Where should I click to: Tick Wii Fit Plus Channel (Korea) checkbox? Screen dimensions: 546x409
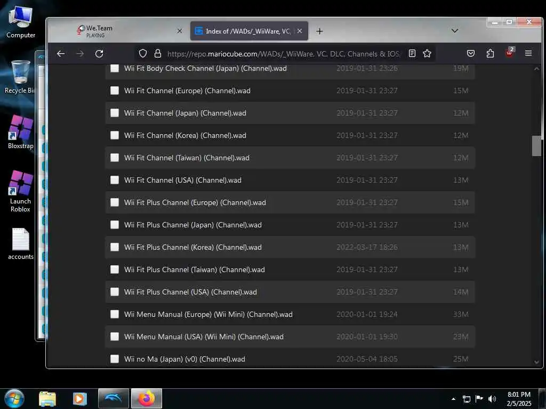115,247
